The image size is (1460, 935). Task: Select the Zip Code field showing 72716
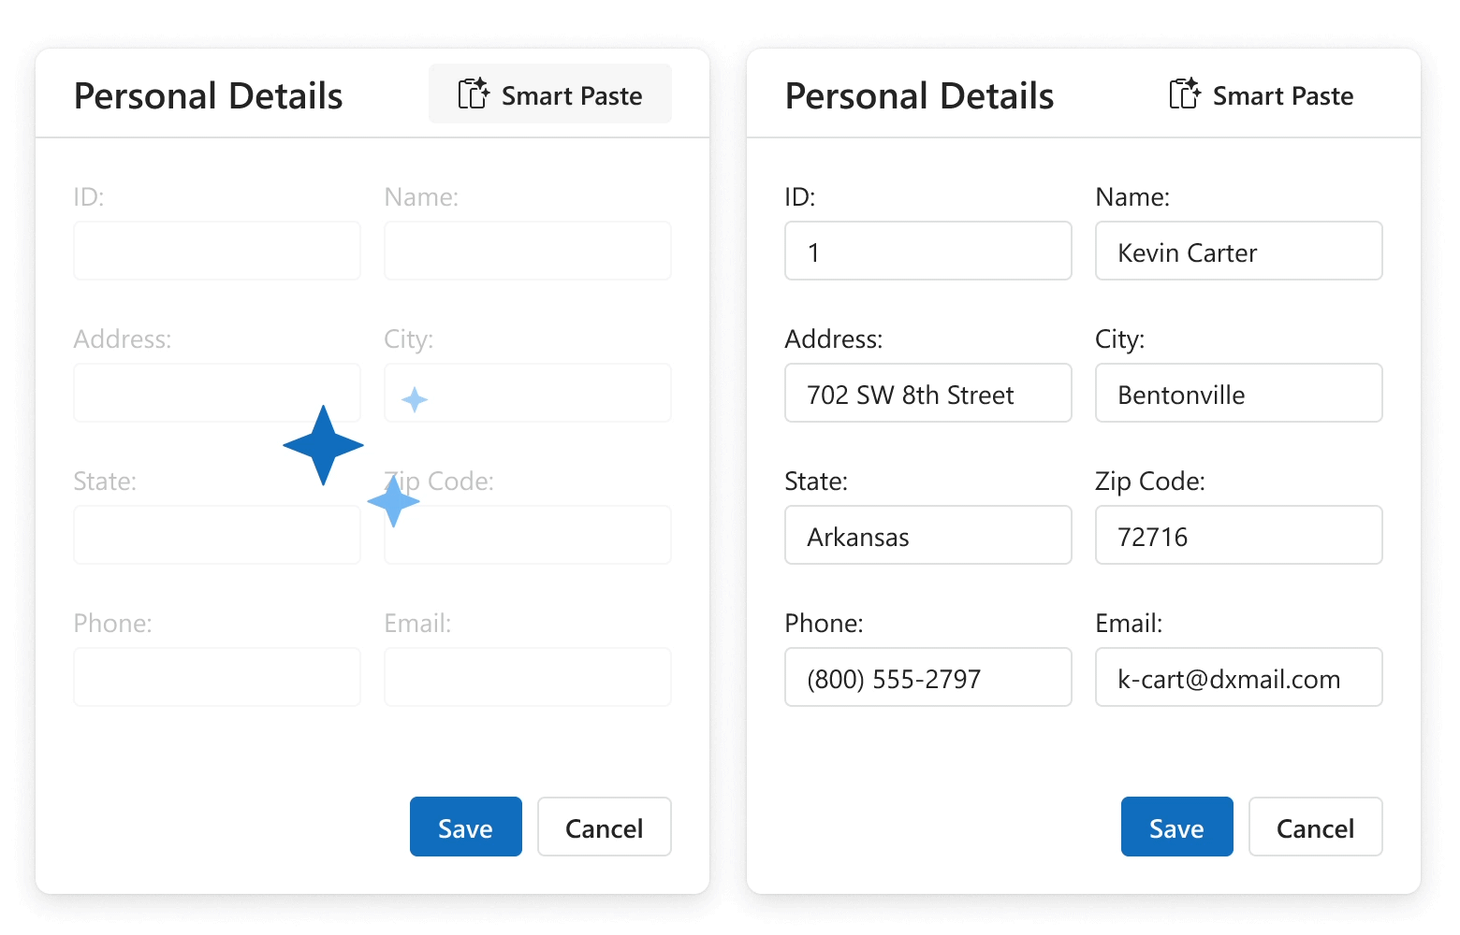[1238, 535]
